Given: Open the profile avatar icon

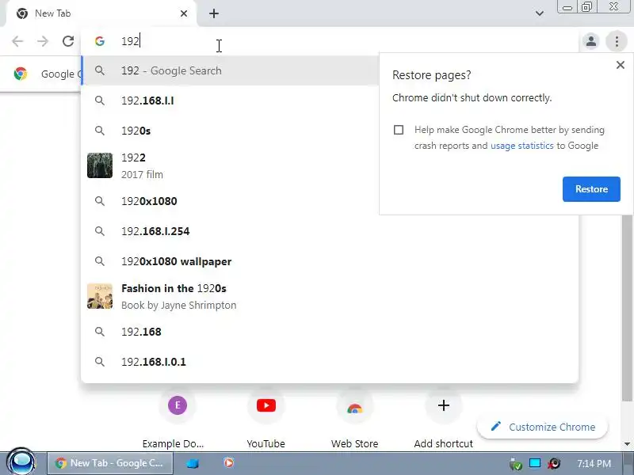Looking at the screenshot, I should pos(590,41).
